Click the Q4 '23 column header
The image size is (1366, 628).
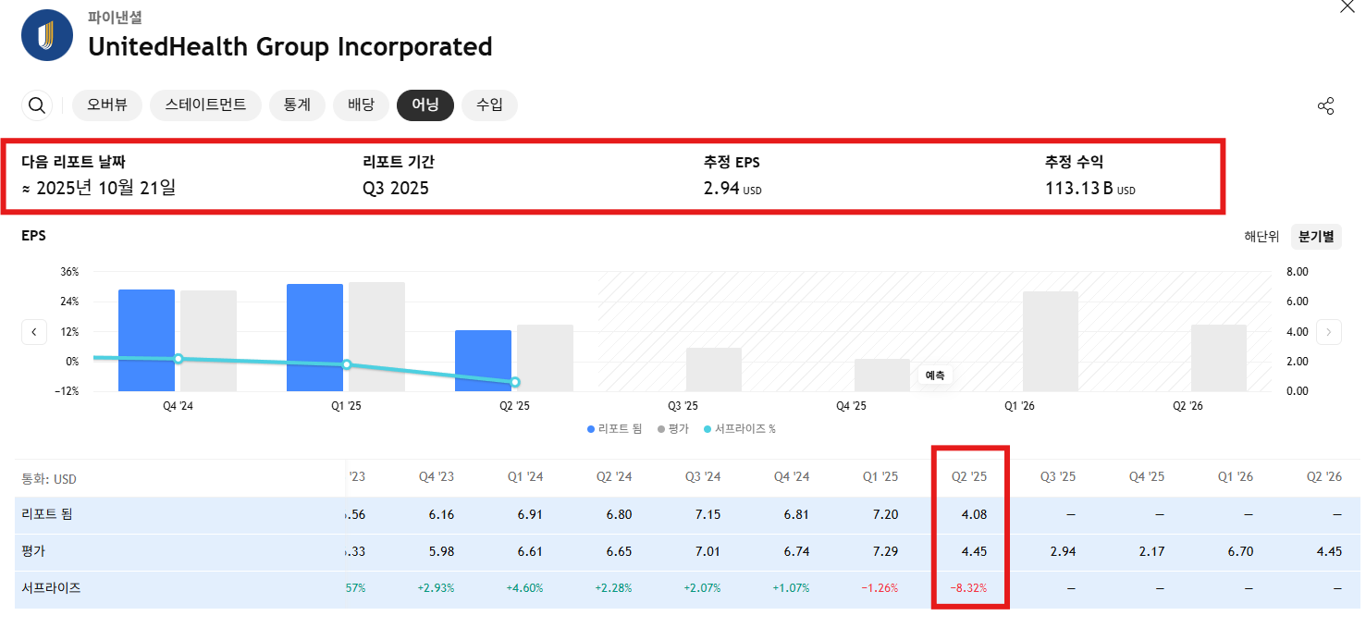pos(437,477)
